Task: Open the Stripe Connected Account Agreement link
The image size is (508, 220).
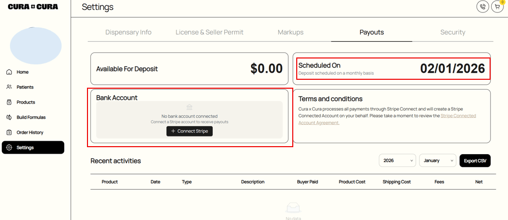Action: (458, 116)
